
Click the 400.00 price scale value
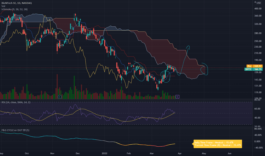[258, 9]
